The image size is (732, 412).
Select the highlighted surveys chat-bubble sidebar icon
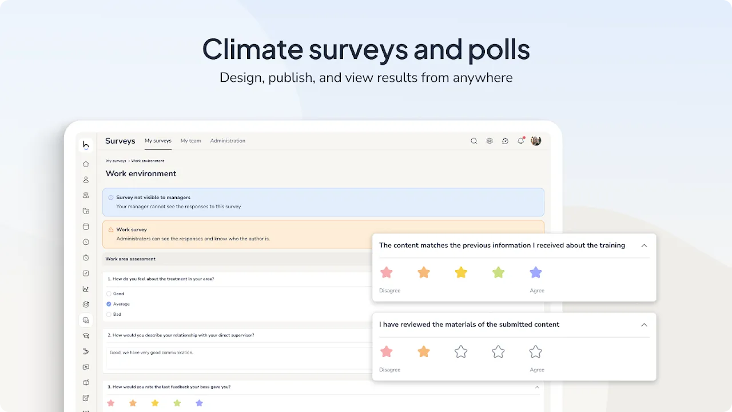[86, 320]
